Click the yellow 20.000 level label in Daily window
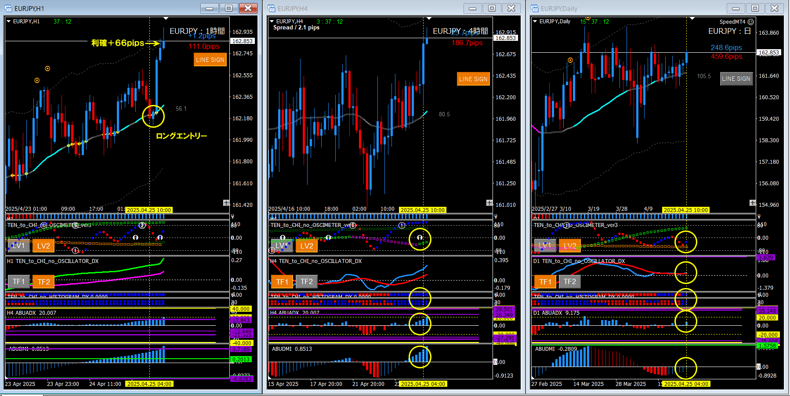This screenshot has height=396, width=790. (767, 318)
